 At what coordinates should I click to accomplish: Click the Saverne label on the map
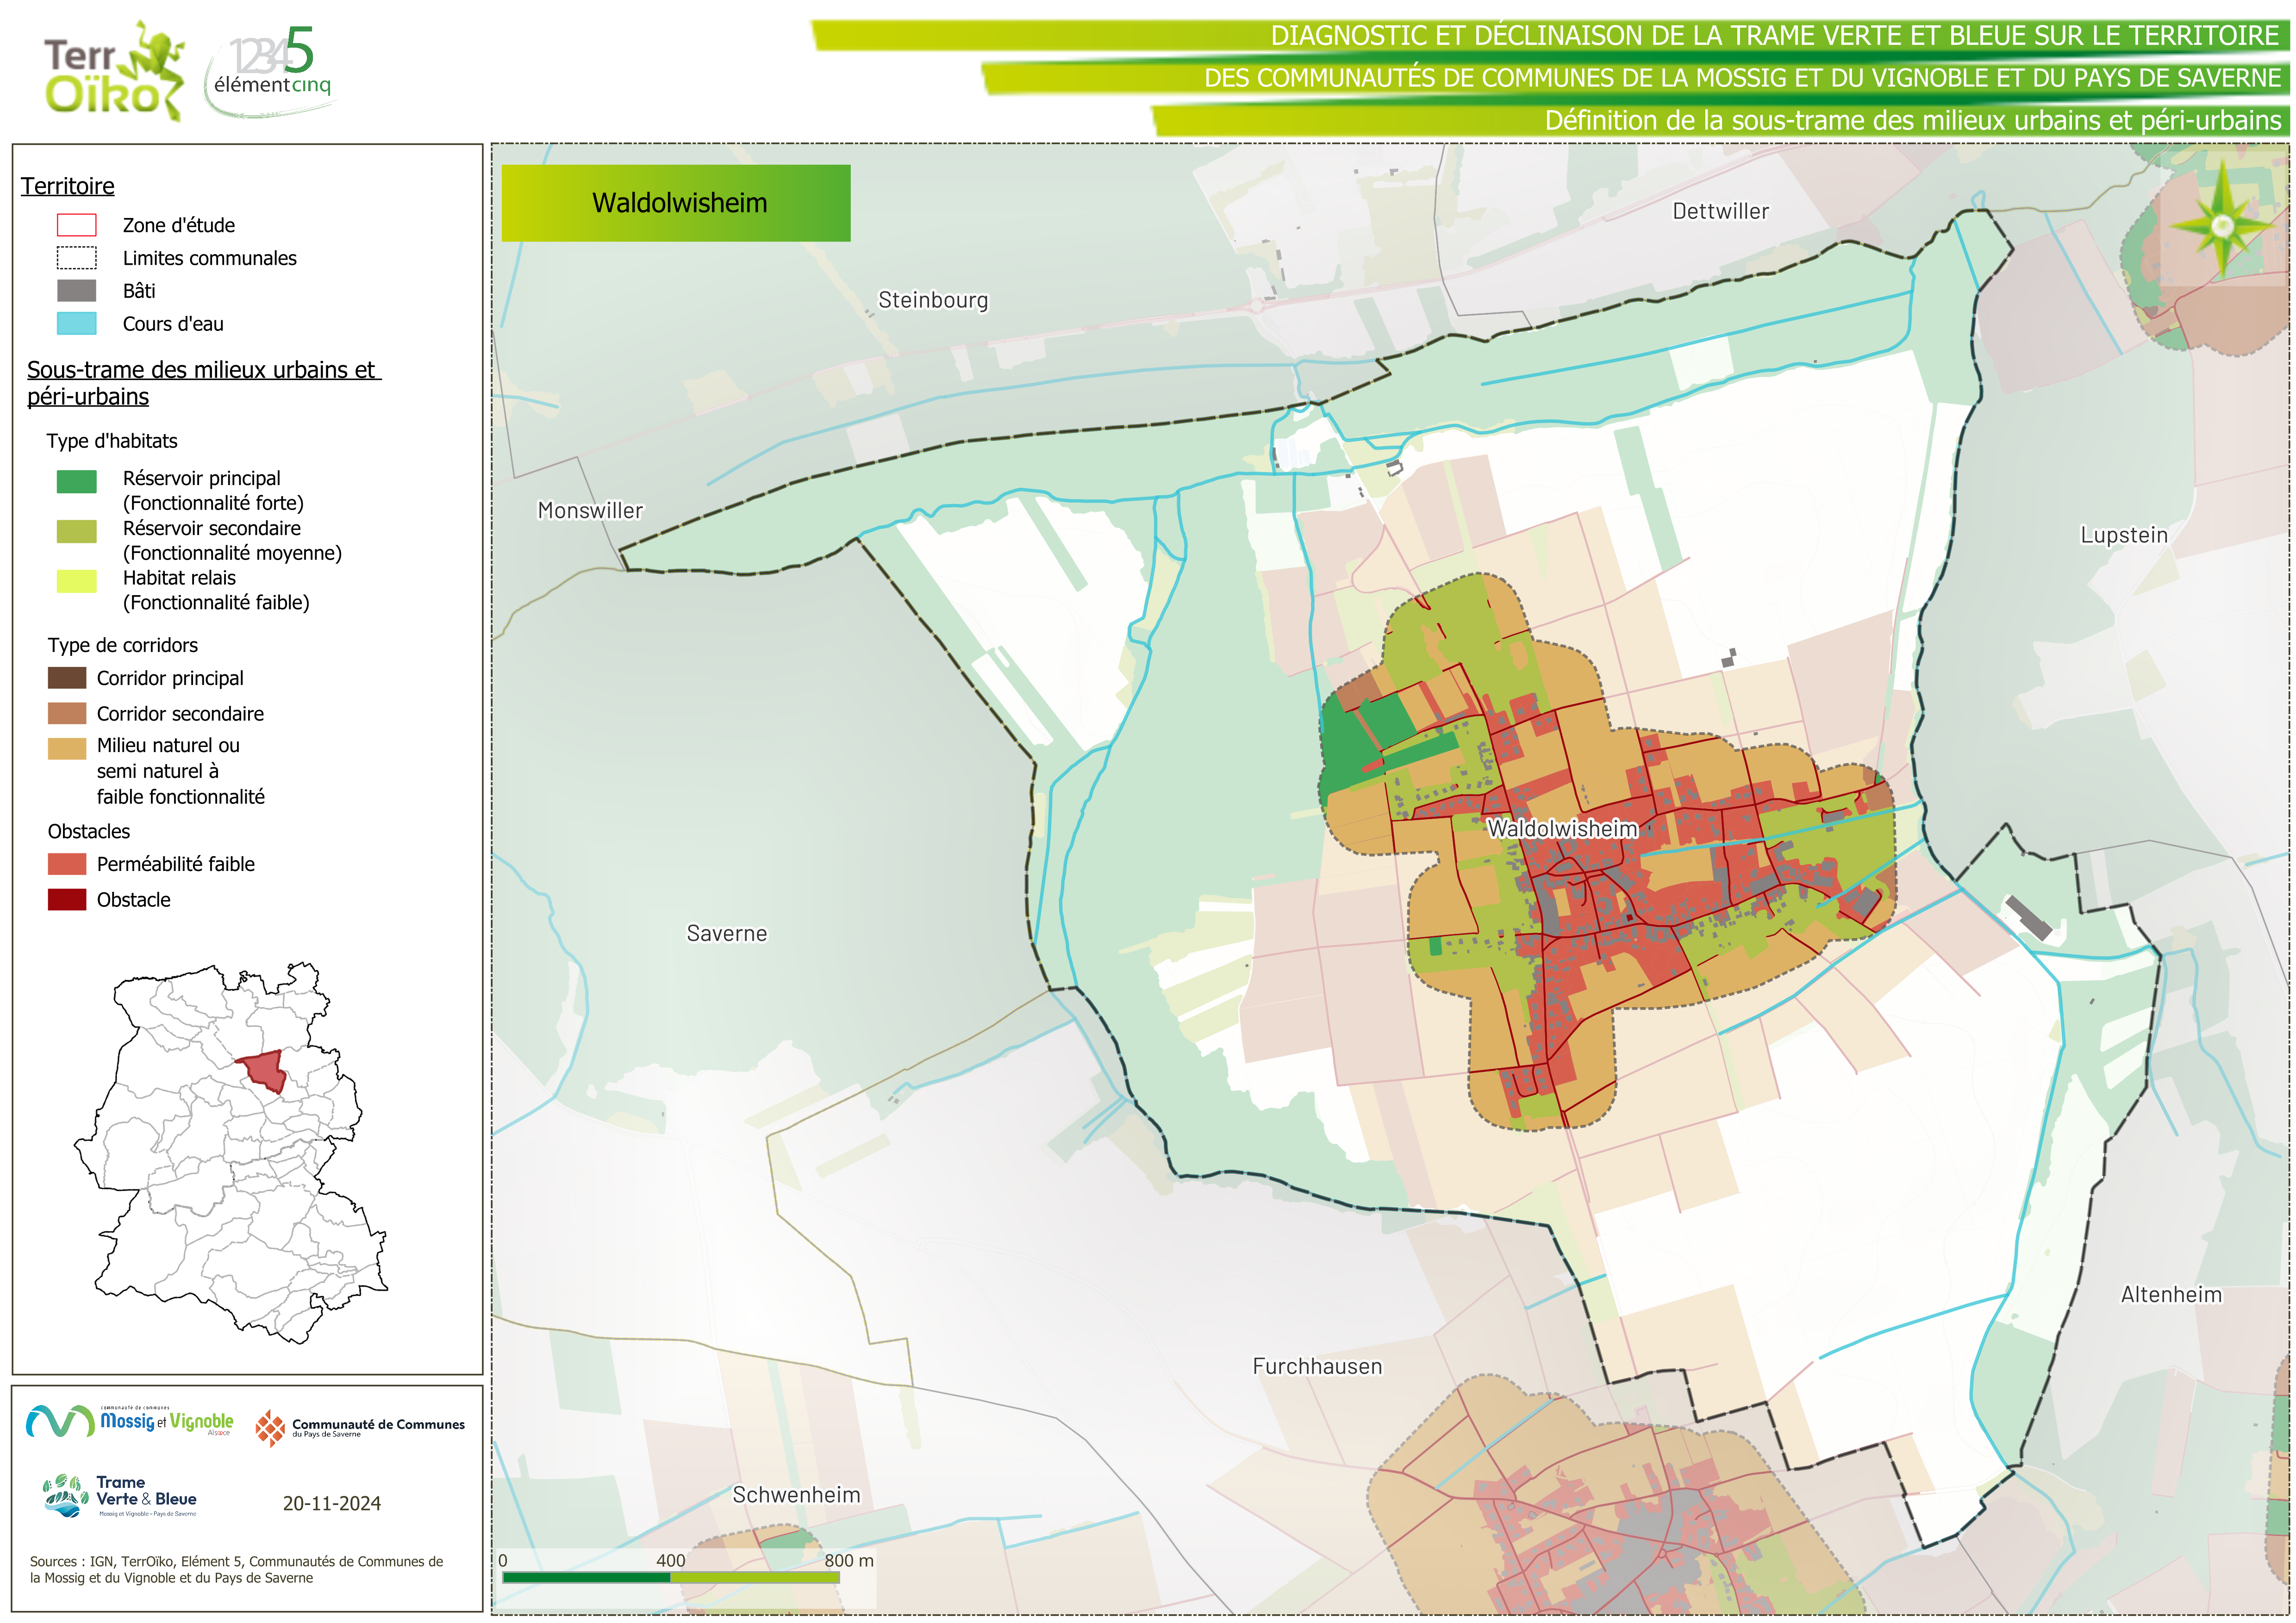coord(727,933)
